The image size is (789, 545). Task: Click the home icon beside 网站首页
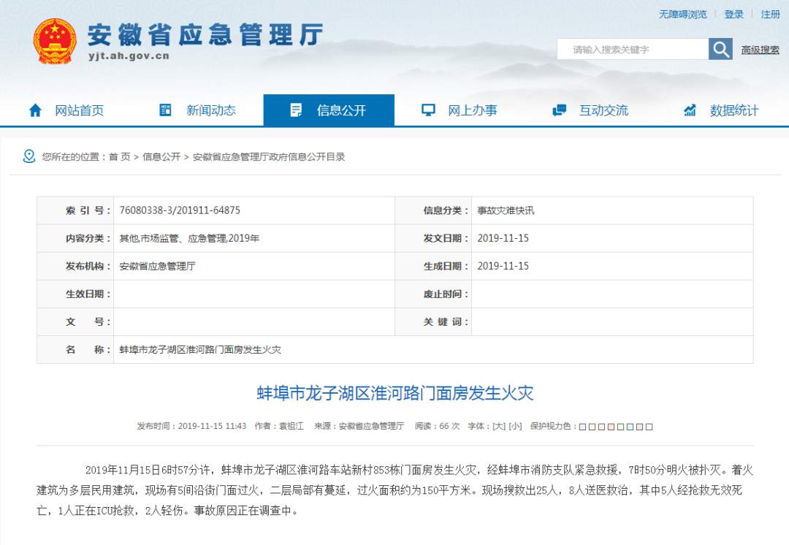click(x=34, y=110)
